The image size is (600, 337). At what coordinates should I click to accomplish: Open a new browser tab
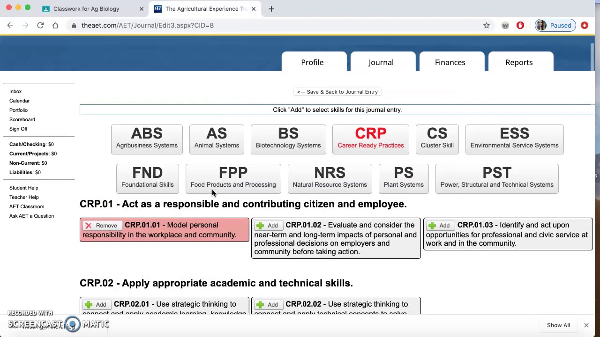click(271, 9)
